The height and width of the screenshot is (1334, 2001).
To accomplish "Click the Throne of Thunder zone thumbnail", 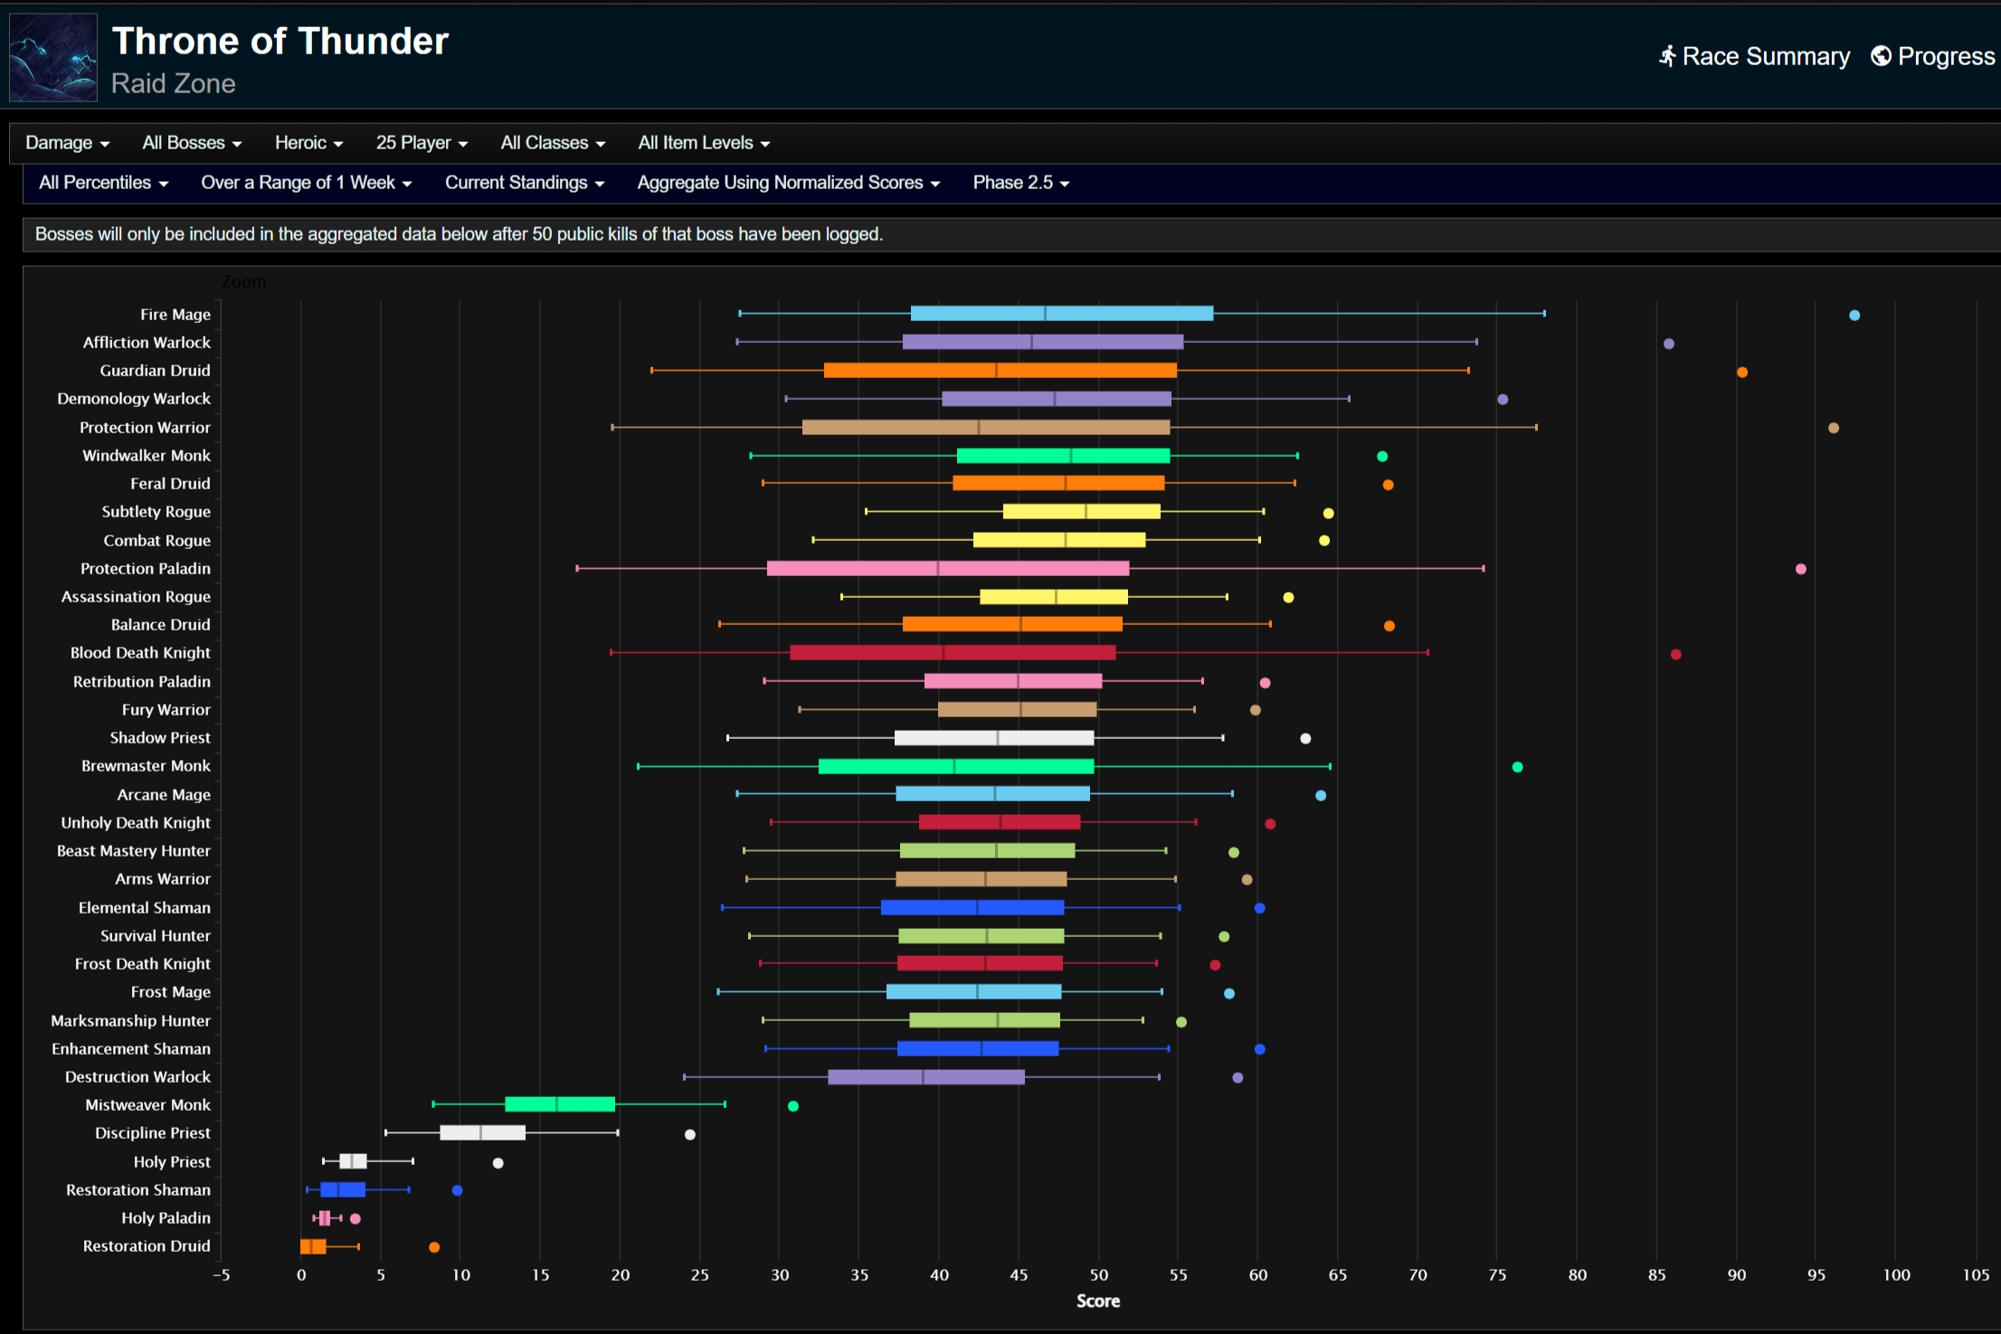I will [53, 57].
